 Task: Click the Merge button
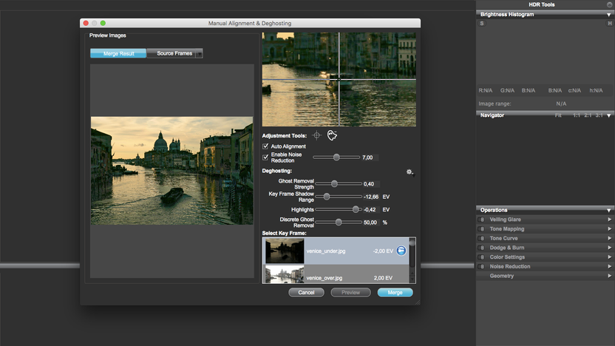pos(395,293)
